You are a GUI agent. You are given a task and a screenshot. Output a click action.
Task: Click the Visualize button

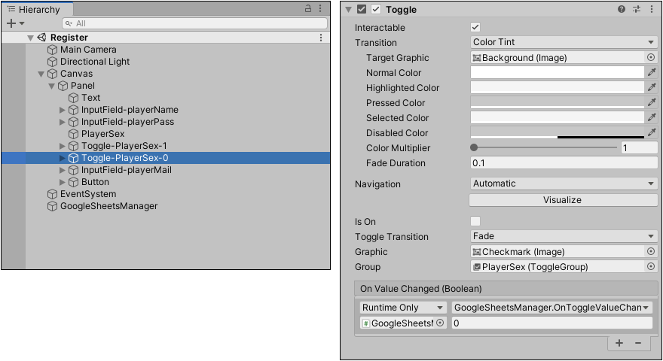point(563,200)
